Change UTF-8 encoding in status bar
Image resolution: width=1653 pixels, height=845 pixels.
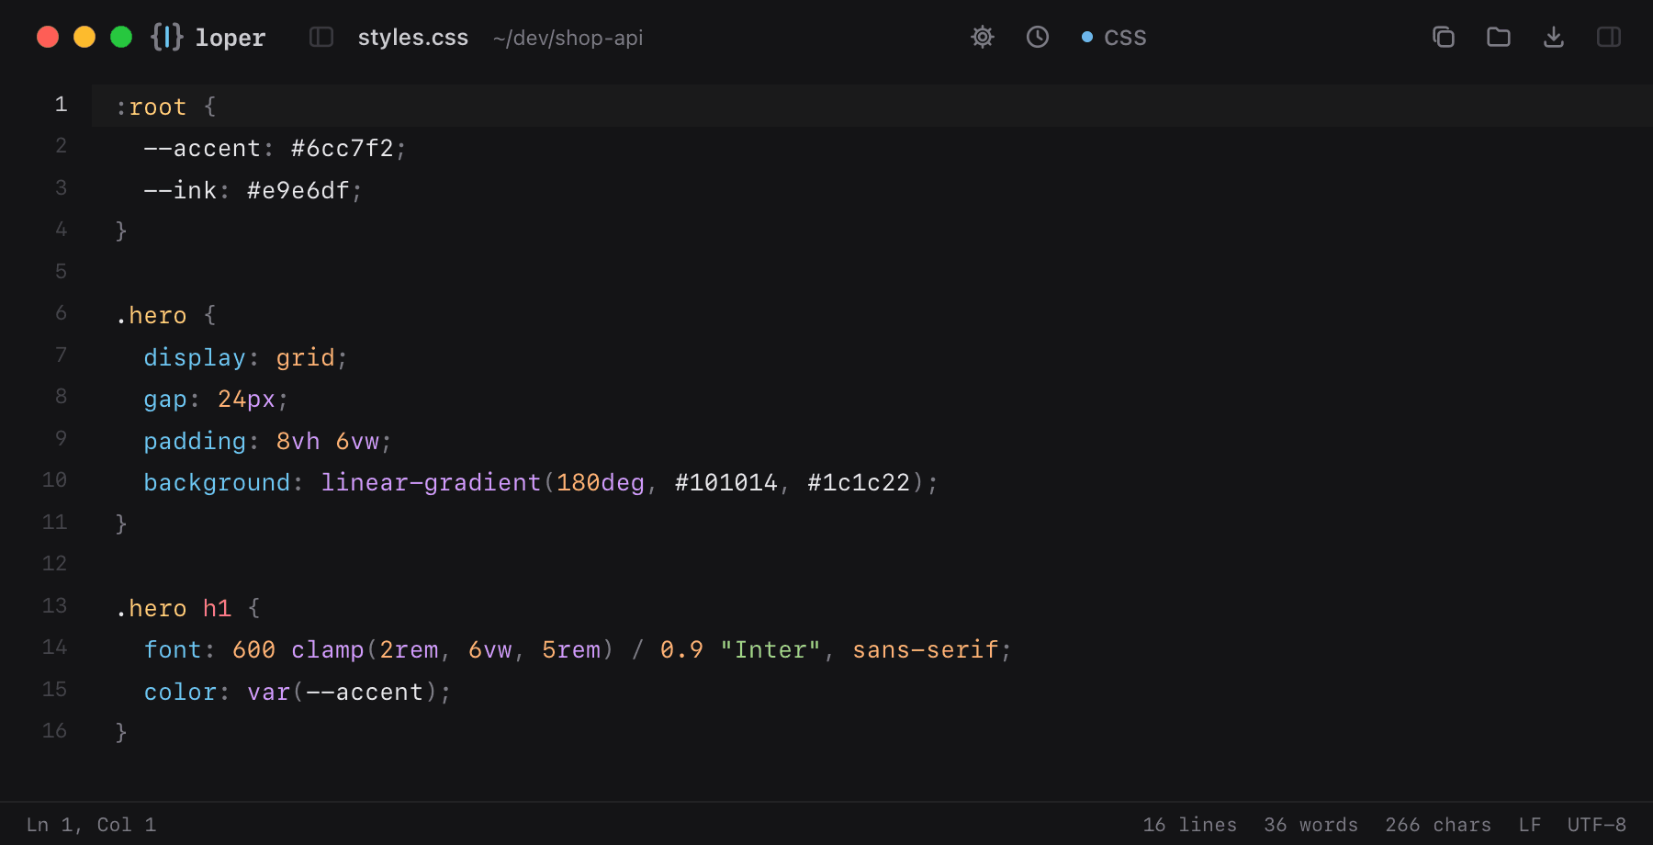coord(1597,825)
